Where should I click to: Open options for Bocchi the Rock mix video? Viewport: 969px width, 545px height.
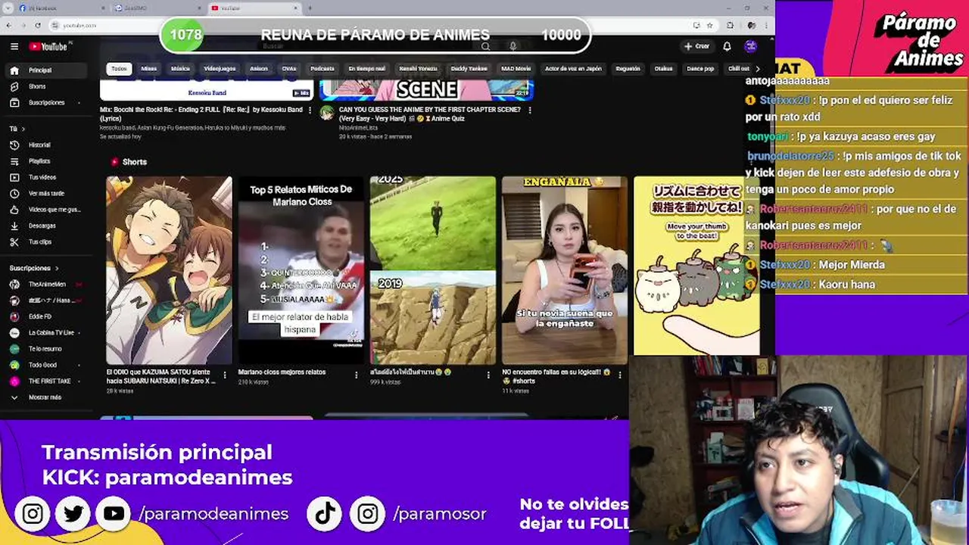point(309,111)
